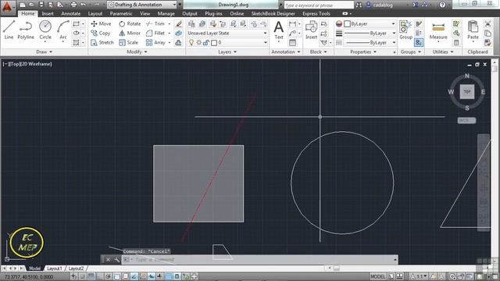
Task: Click the MODEL space button in status bar
Action: 378,276
